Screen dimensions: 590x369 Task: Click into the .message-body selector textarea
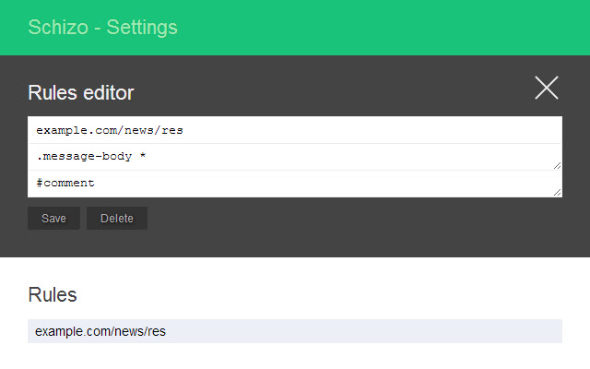(295, 157)
